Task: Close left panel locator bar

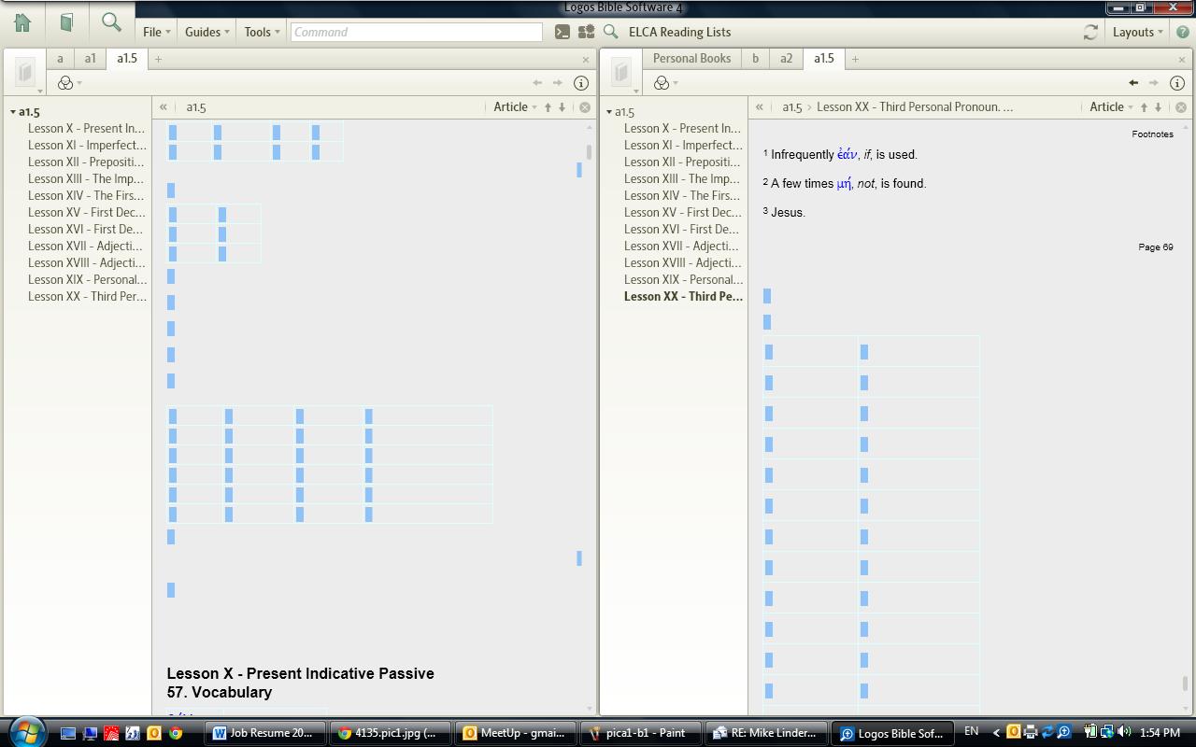Action: [x=585, y=107]
